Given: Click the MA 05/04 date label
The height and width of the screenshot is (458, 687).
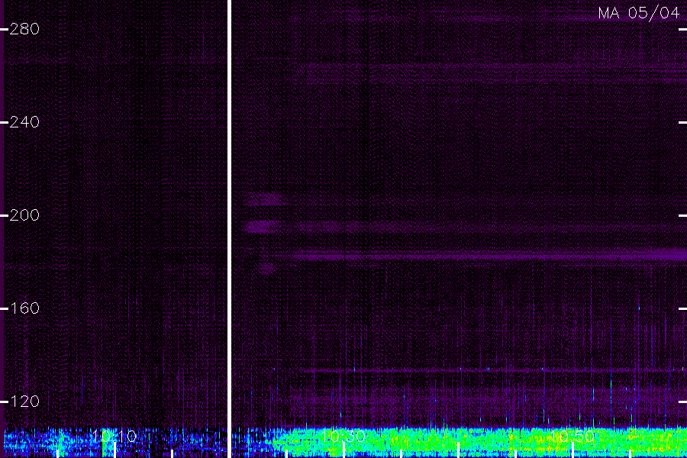Looking at the screenshot, I should click(638, 13).
